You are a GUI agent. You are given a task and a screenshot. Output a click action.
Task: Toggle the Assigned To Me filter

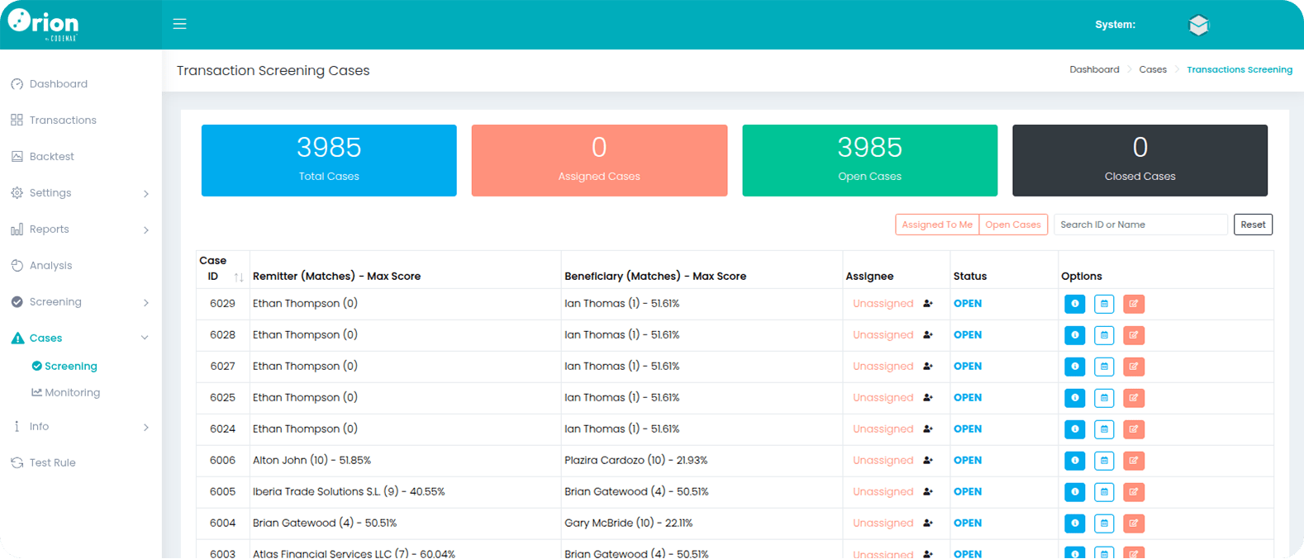pos(936,225)
